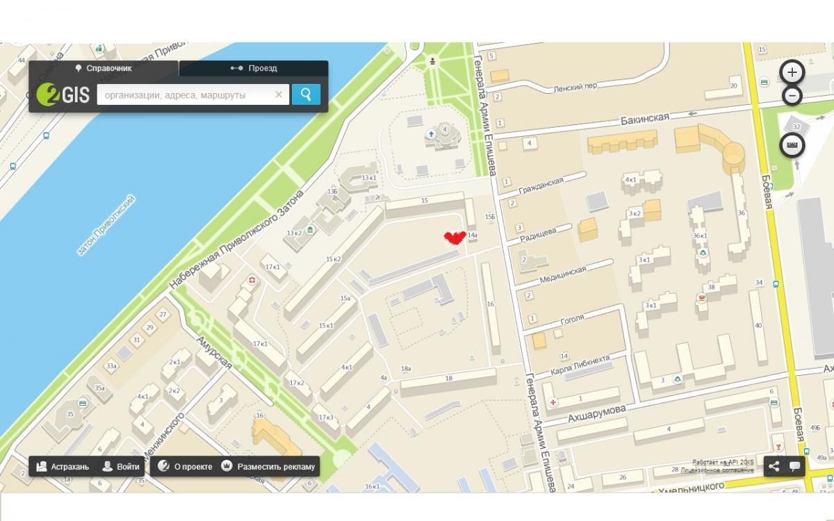Click the red heart marker on map

point(455,238)
